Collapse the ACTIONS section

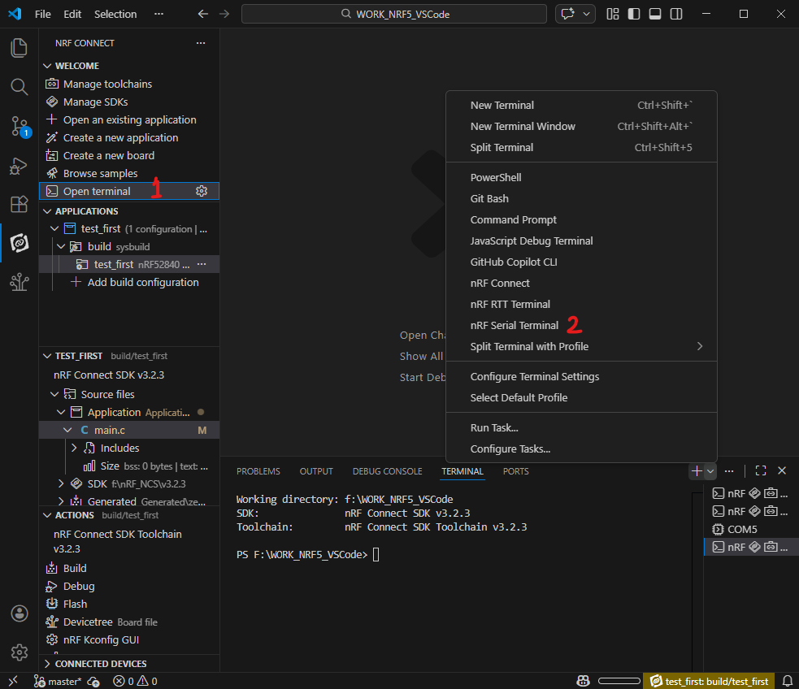(47, 515)
